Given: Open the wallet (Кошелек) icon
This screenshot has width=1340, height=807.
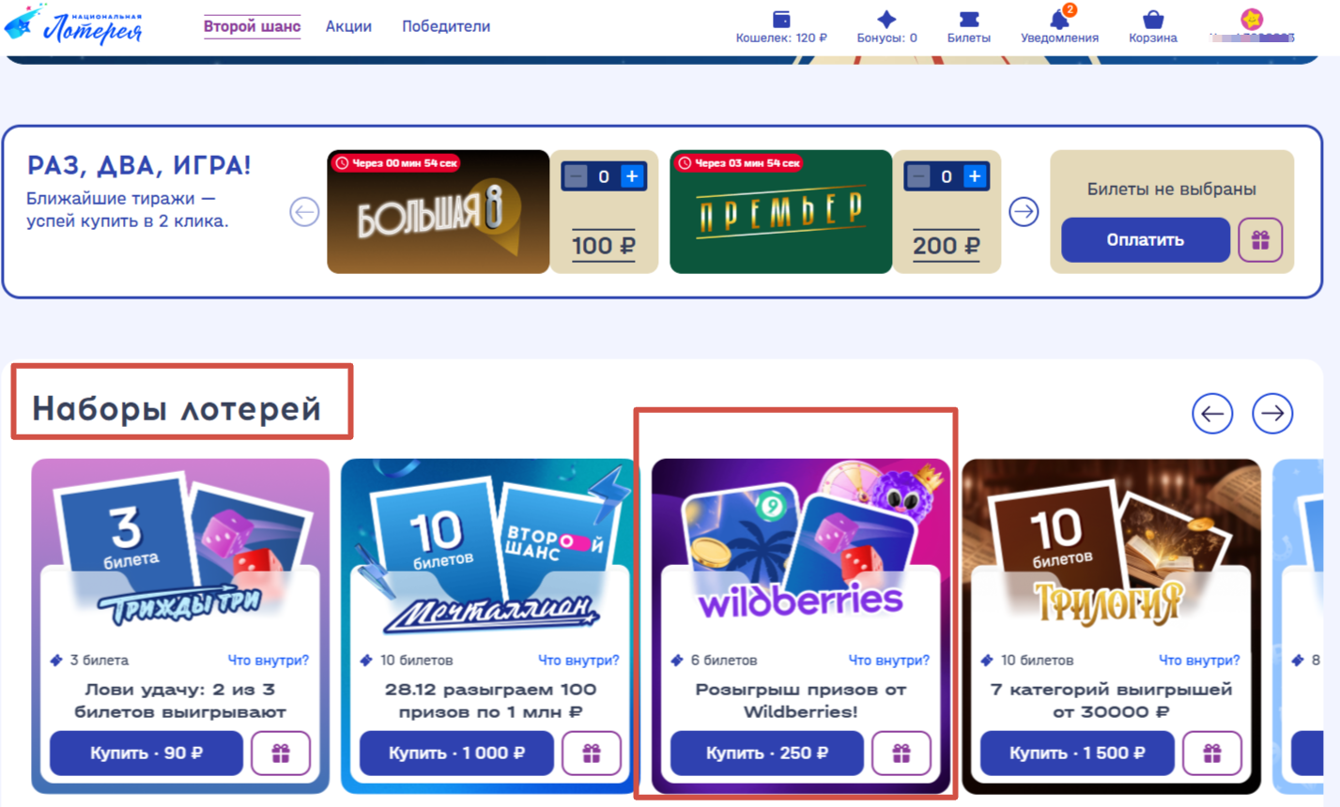Looking at the screenshot, I should (x=781, y=19).
